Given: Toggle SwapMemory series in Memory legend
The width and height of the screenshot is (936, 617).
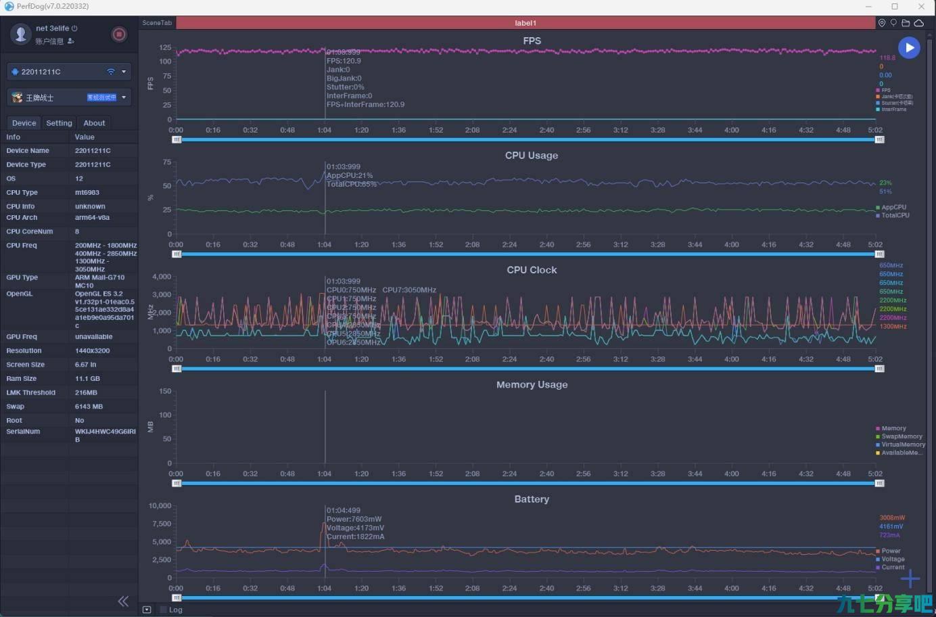Looking at the screenshot, I should [x=899, y=436].
